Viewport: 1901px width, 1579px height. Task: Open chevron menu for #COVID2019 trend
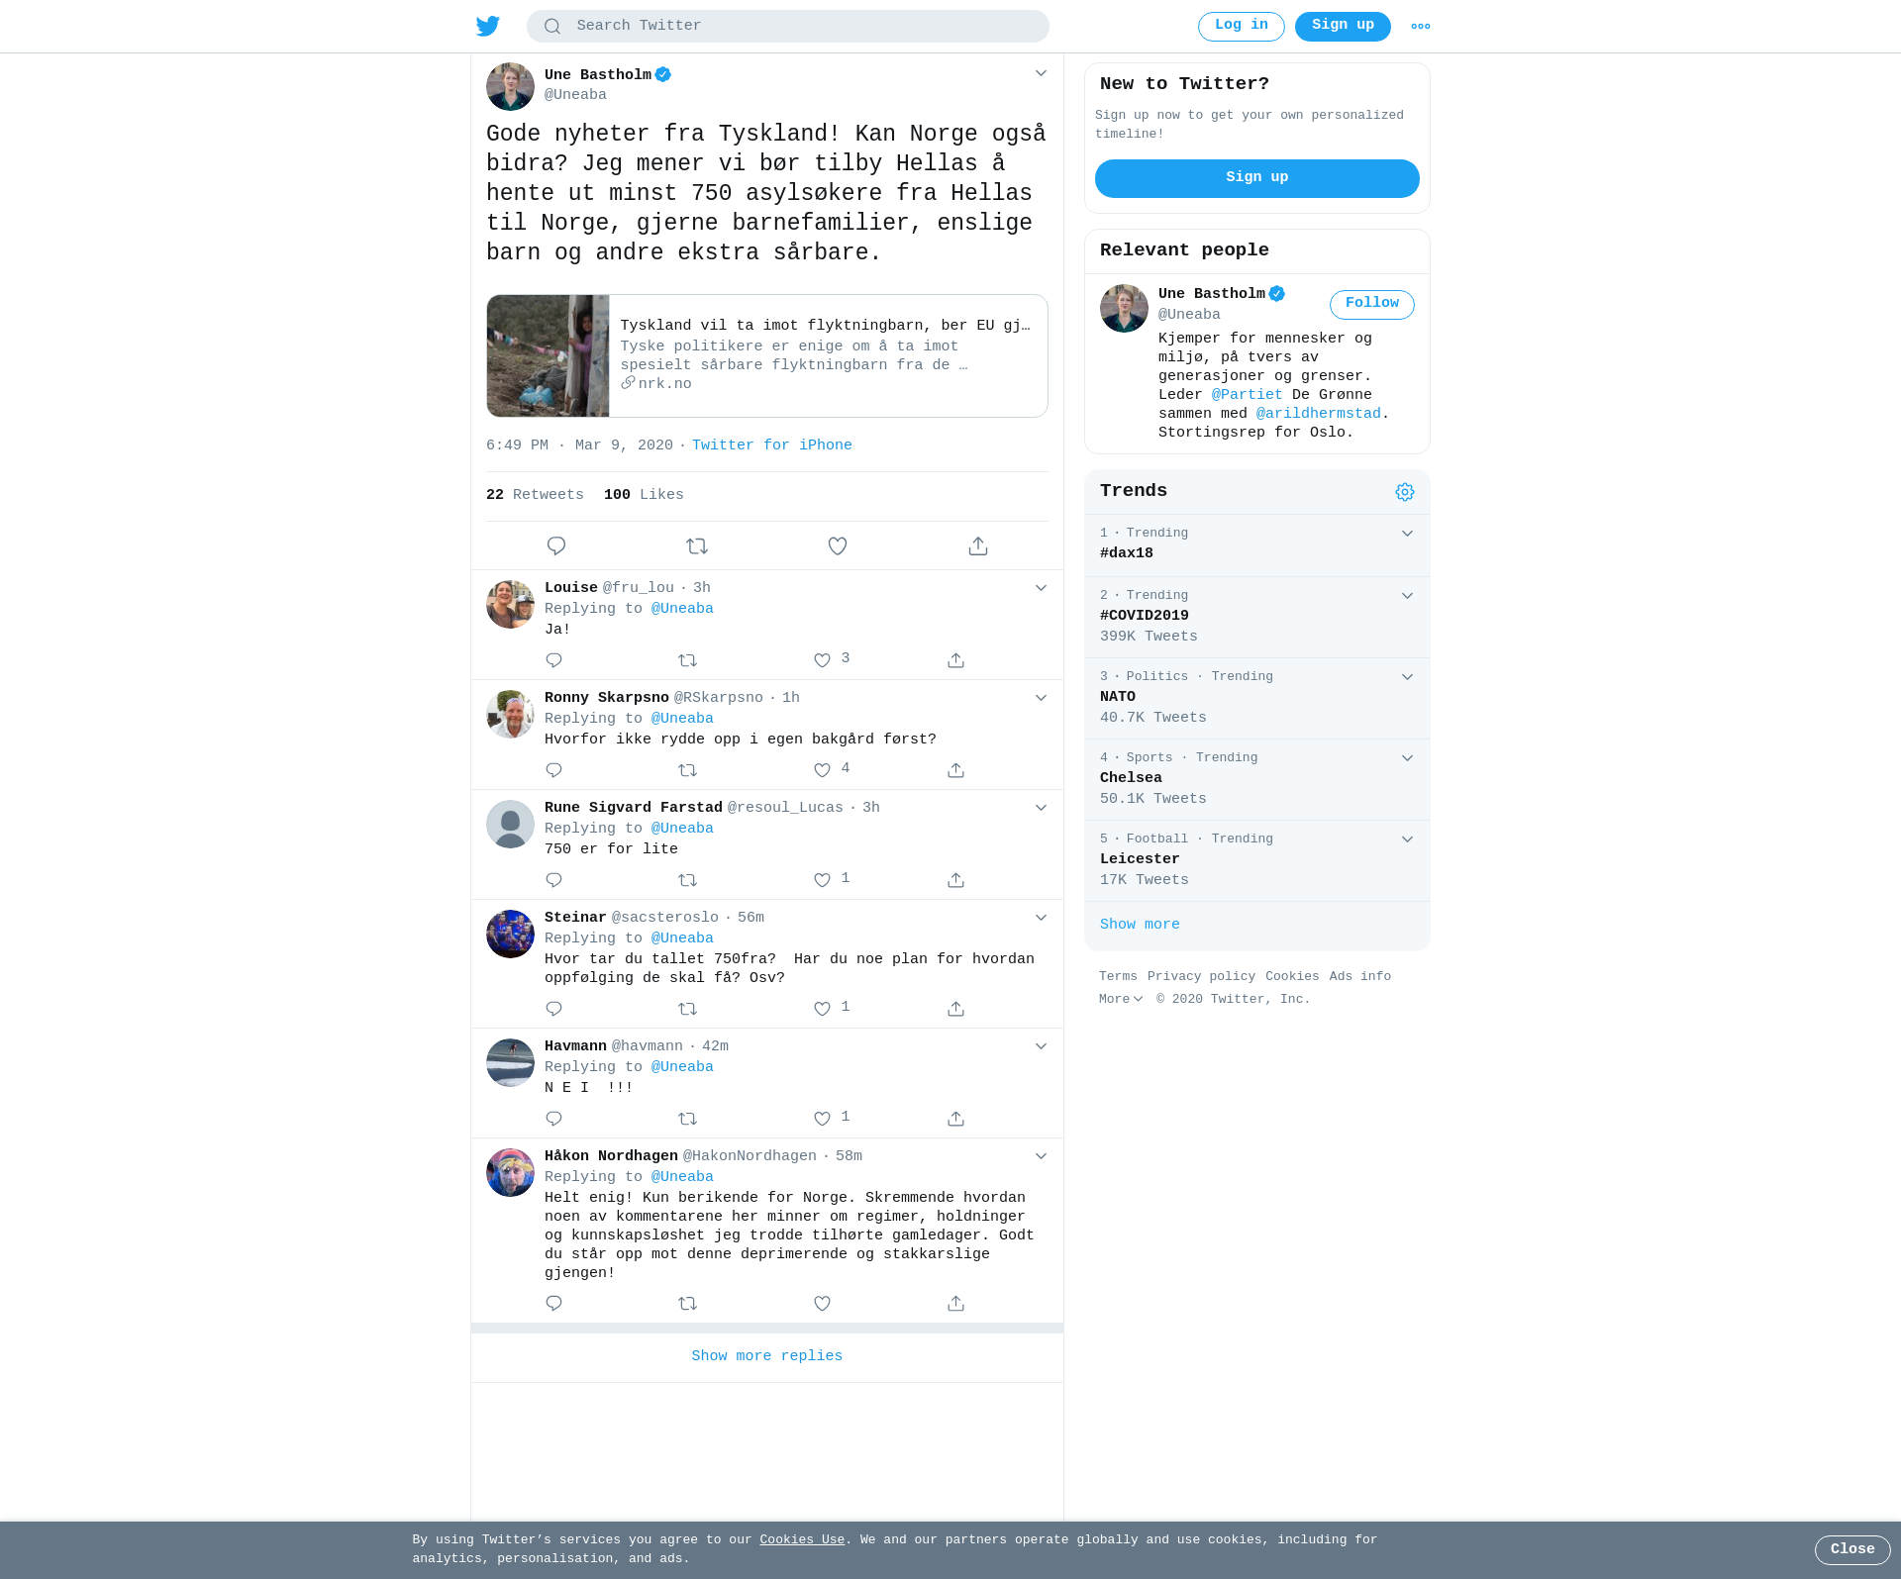click(x=1407, y=595)
